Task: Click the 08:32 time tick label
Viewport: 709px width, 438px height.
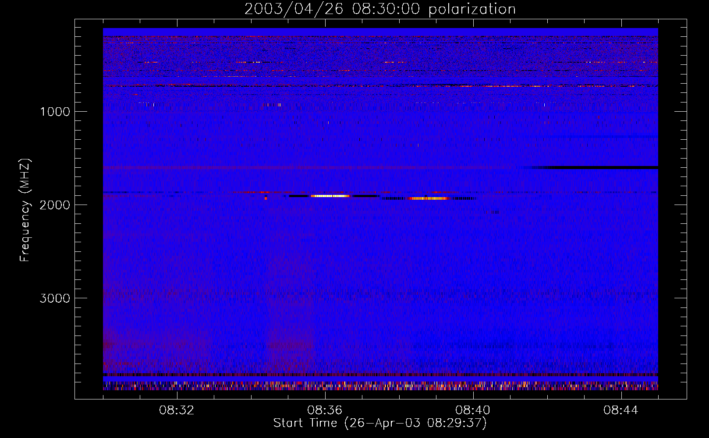Action: [x=177, y=410]
